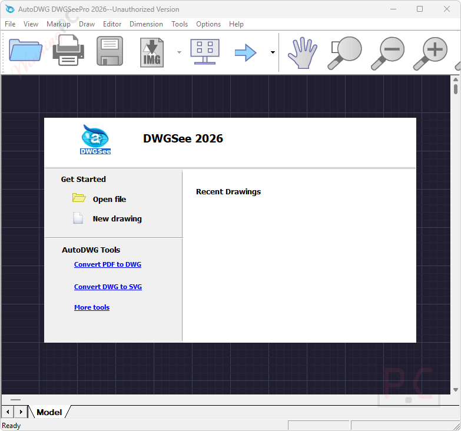Open the Options menu
This screenshot has height=431, width=461.
pyautogui.click(x=208, y=24)
